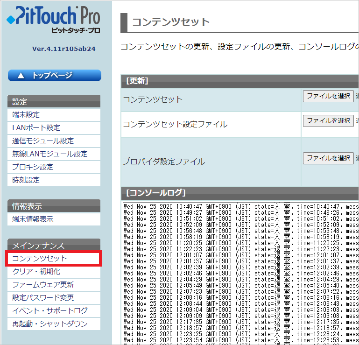View イベント・サポートログ page
This screenshot has height=345, width=359.
(49, 311)
